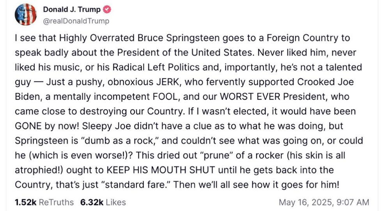Screen dimensions: 390x211
Task: Open the @realDonaldTrump handle link
Action: [x=76, y=21]
